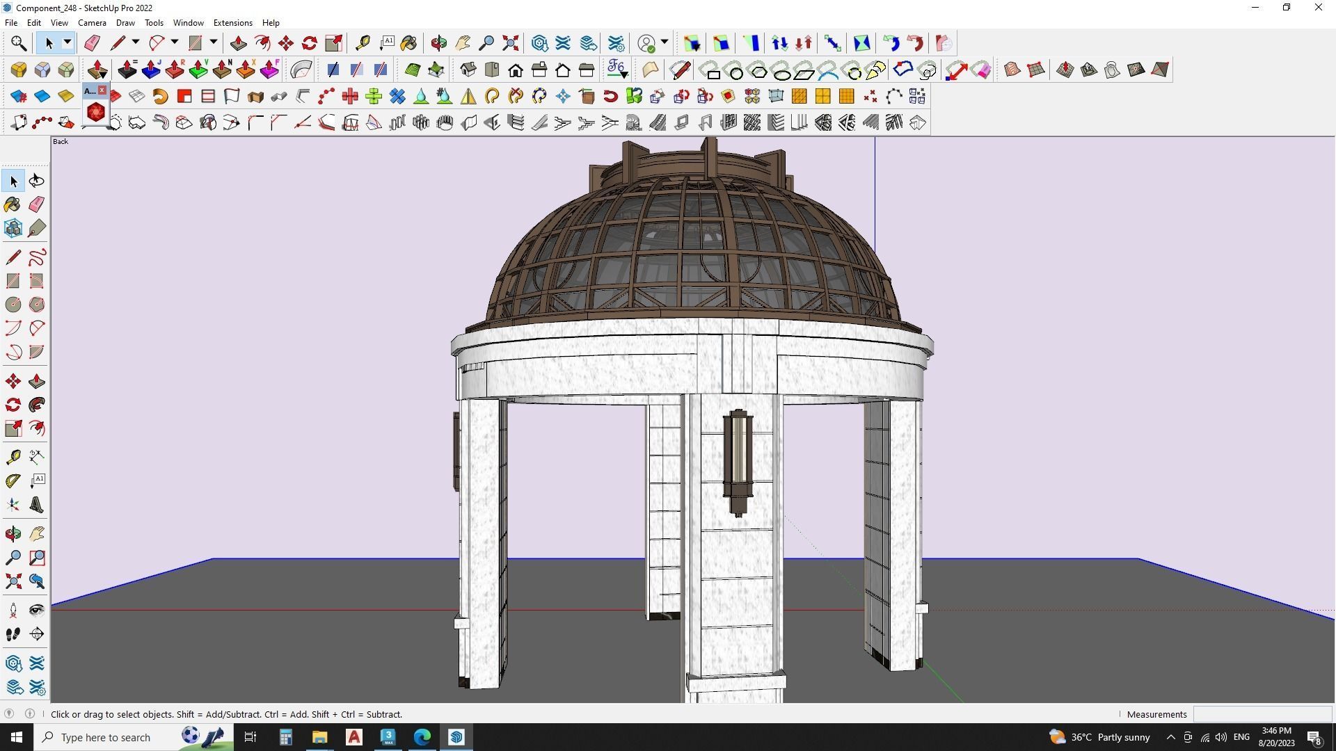The height and width of the screenshot is (751, 1336).
Task: Click the Search magnifier icon at toolbar start
Action: 19,43
